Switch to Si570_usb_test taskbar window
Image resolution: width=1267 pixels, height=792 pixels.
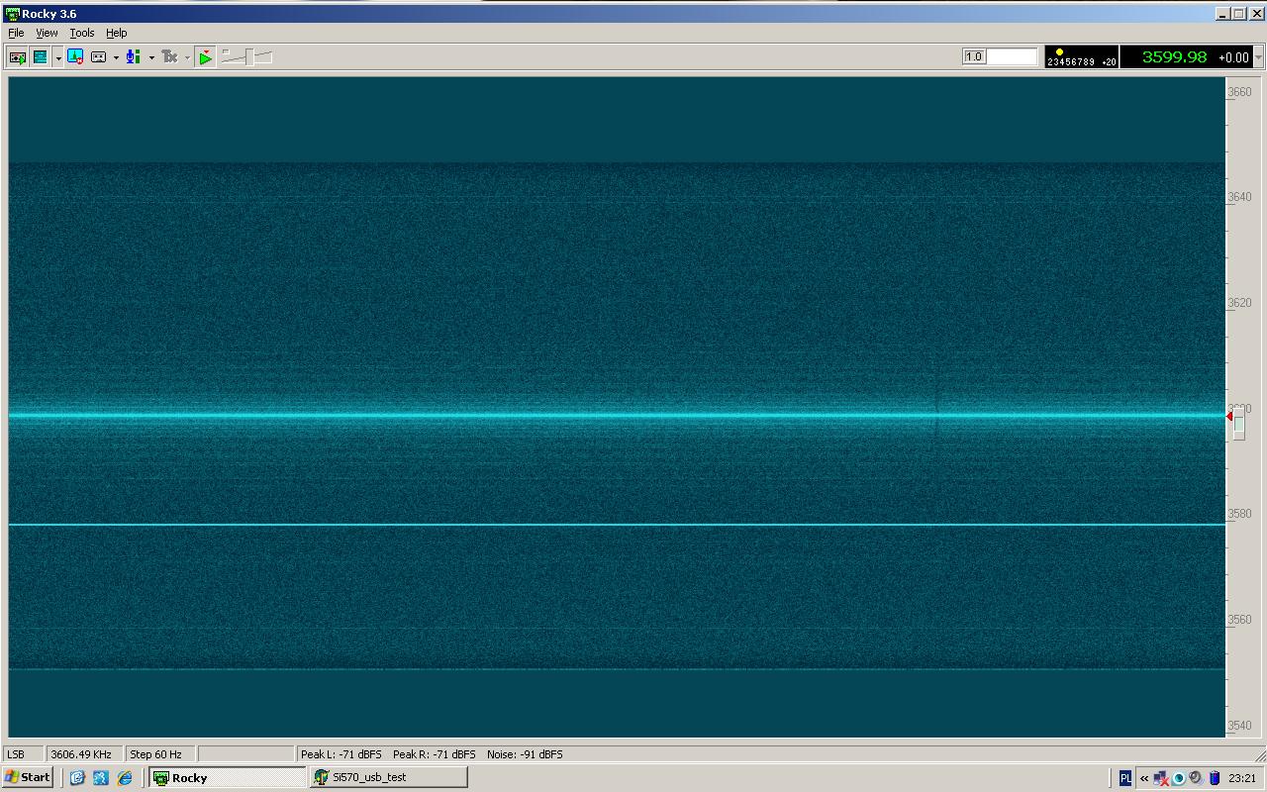(x=388, y=777)
